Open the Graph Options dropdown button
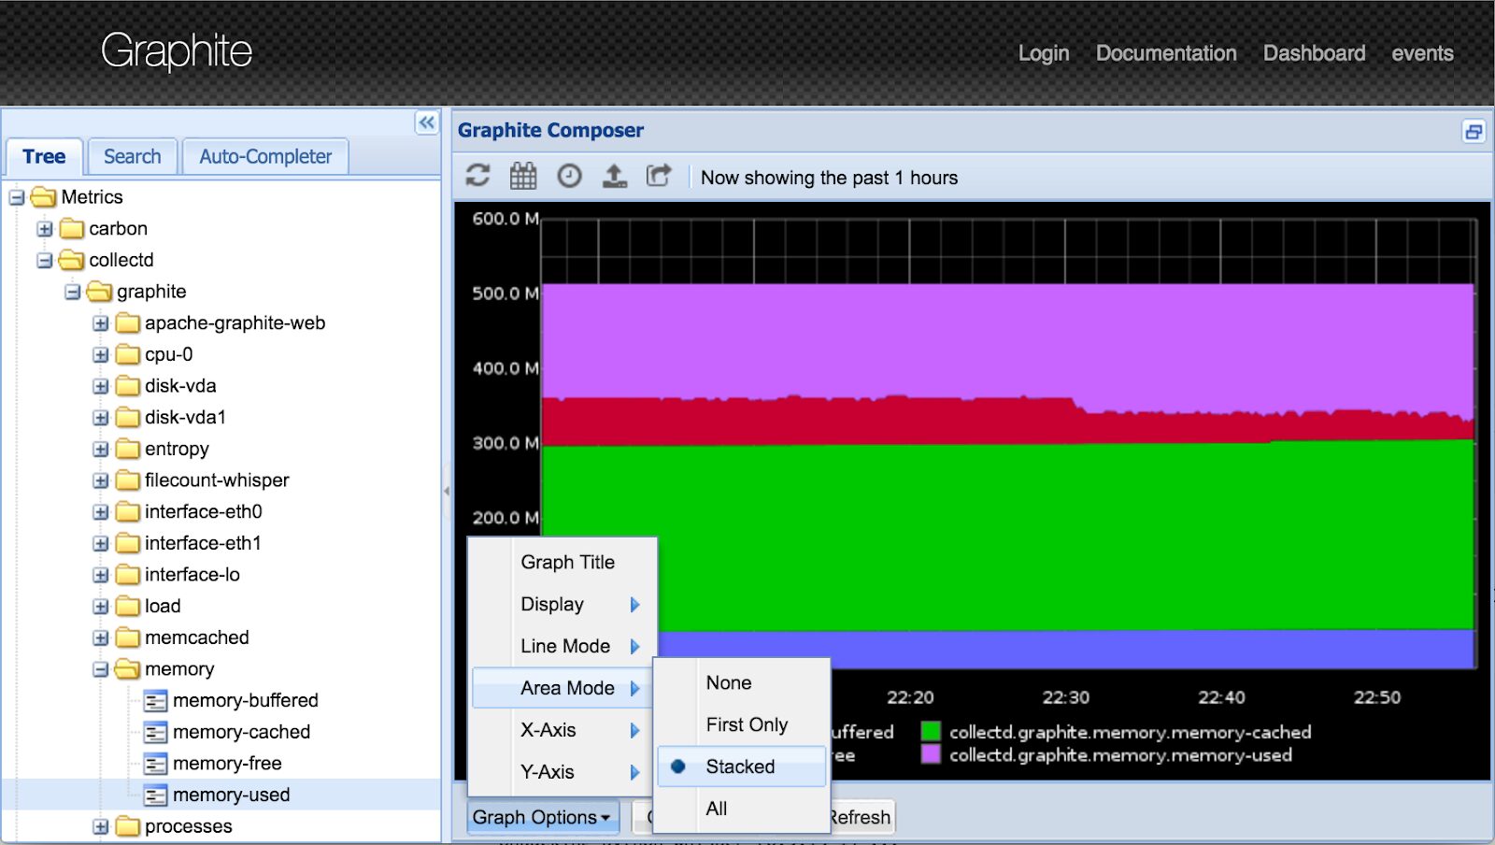The width and height of the screenshot is (1495, 845). pyautogui.click(x=542, y=817)
